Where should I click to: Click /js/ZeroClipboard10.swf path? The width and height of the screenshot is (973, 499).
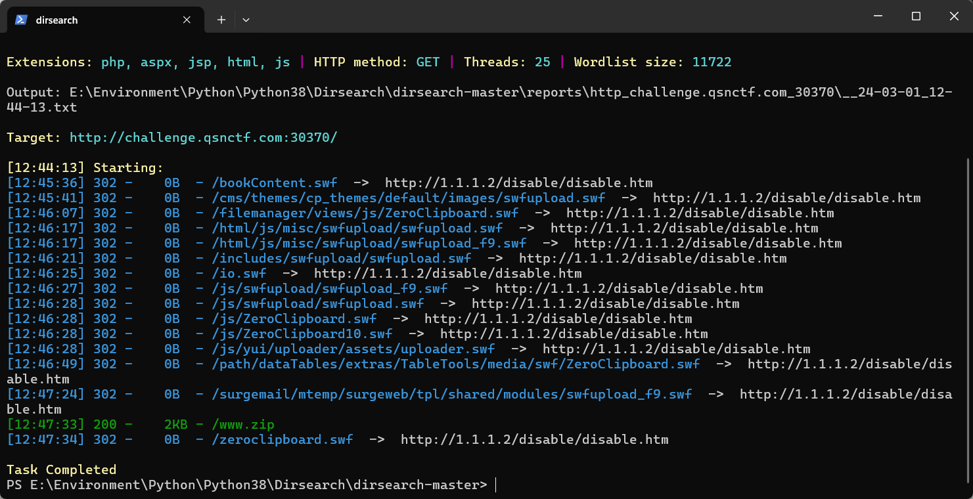pos(302,334)
